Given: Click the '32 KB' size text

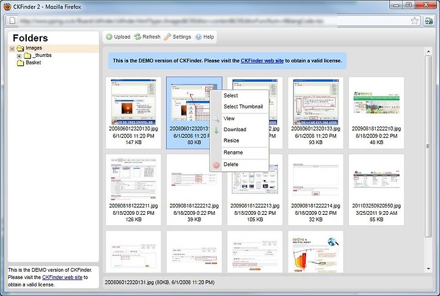Looking at the screenshot, I should pos(315,220).
